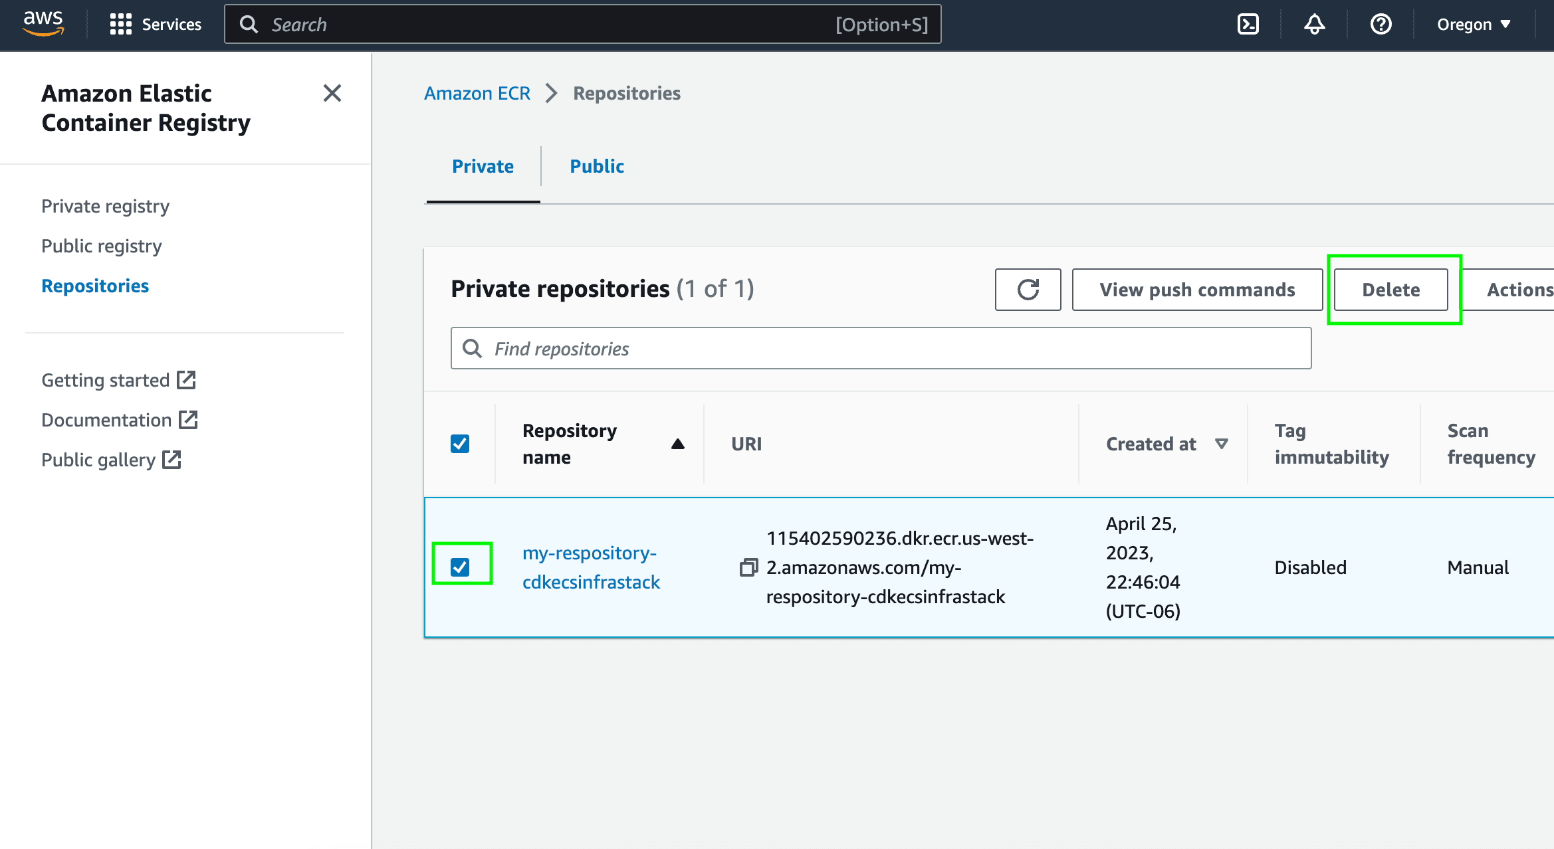This screenshot has height=849, width=1554.
Task: Click the magnifier in Find repositories
Action: point(473,348)
